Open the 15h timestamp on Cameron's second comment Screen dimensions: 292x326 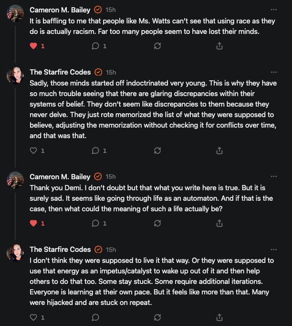[111, 176]
